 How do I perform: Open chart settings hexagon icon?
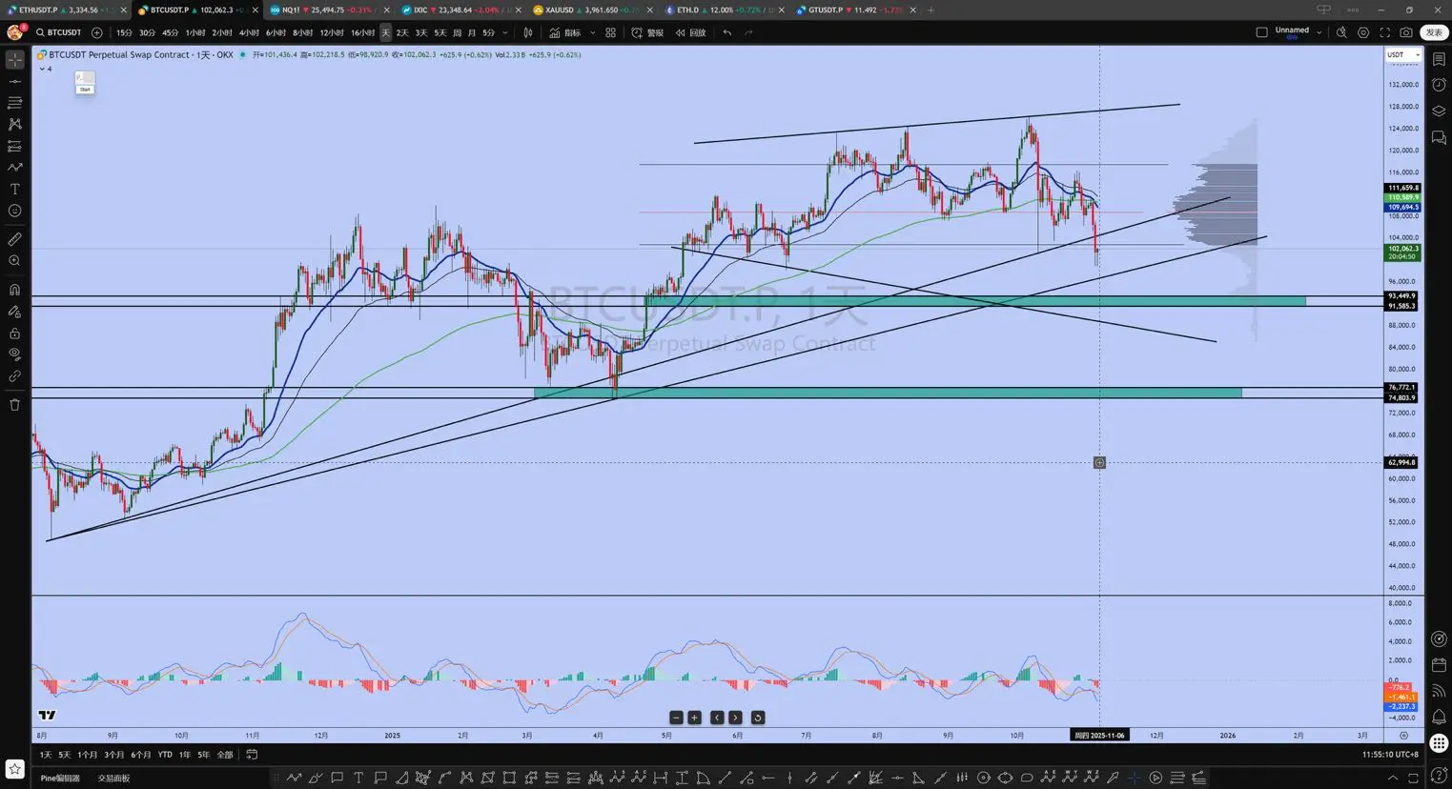(x=1363, y=32)
